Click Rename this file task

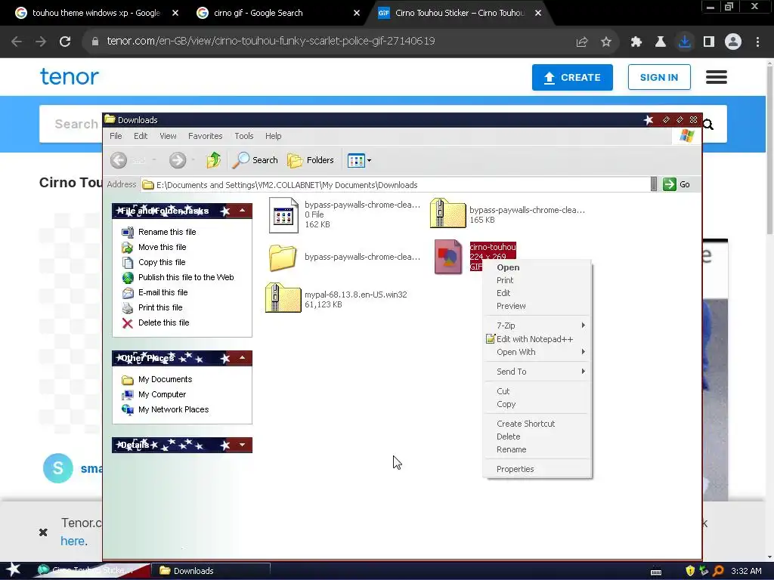coord(167,232)
